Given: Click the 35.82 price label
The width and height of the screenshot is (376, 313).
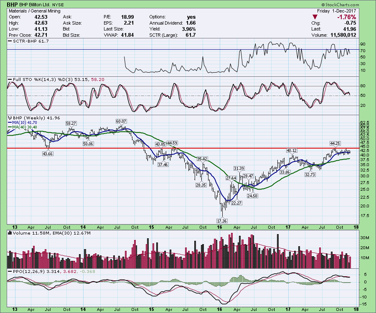Looking at the screenshot, I should (202, 159).
